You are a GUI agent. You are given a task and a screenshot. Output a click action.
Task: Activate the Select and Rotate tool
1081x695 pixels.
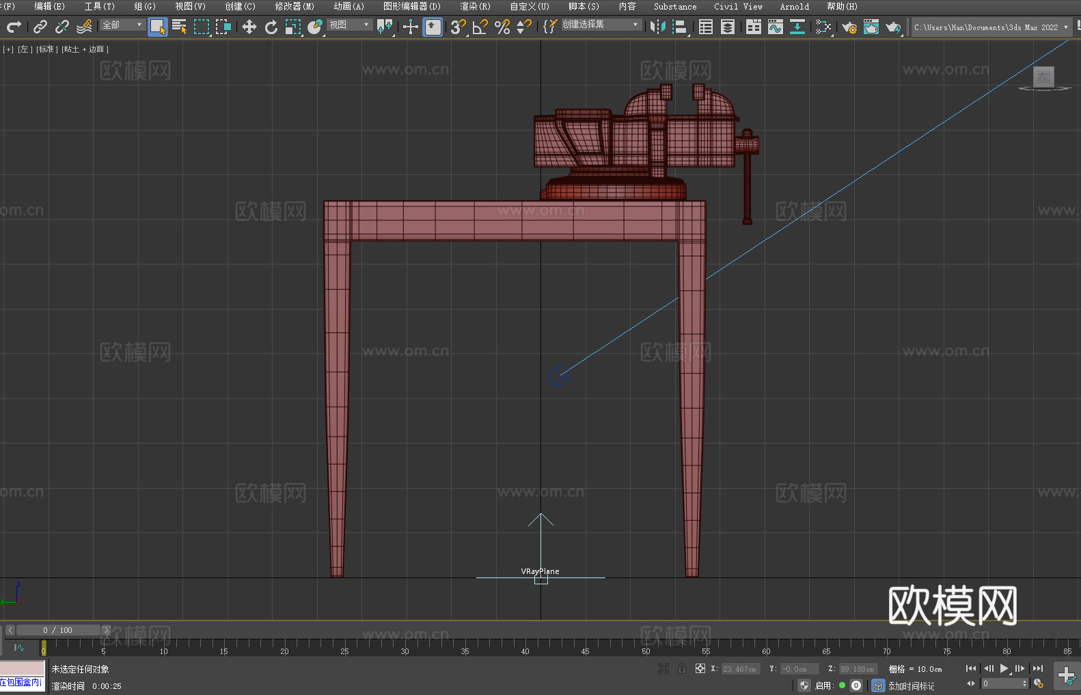pyautogui.click(x=271, y=27)
